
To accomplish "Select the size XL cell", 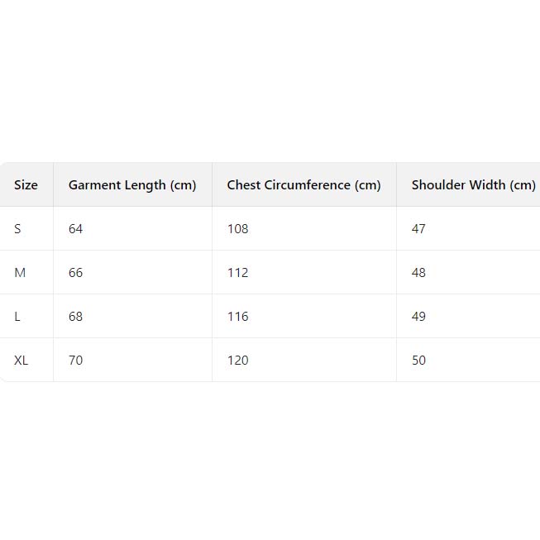I will tap(22, 361).
